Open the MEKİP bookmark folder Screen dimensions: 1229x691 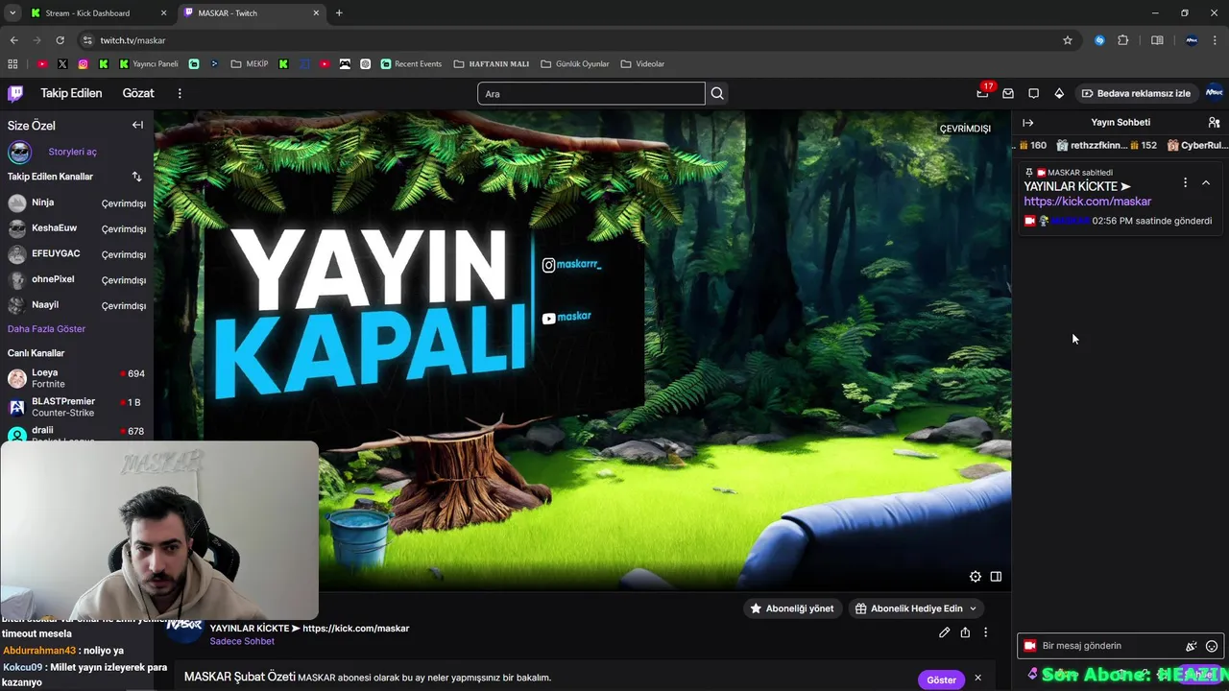pos(250,64)
